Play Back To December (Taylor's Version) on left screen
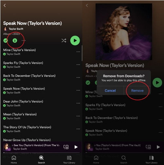This screenshot has height=165, width=164. pyautogui.click(x=29, y=76)
